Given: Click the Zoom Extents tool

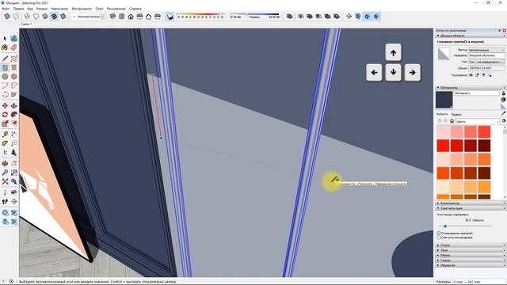Looking at the screenshot, I should (5, 181).
